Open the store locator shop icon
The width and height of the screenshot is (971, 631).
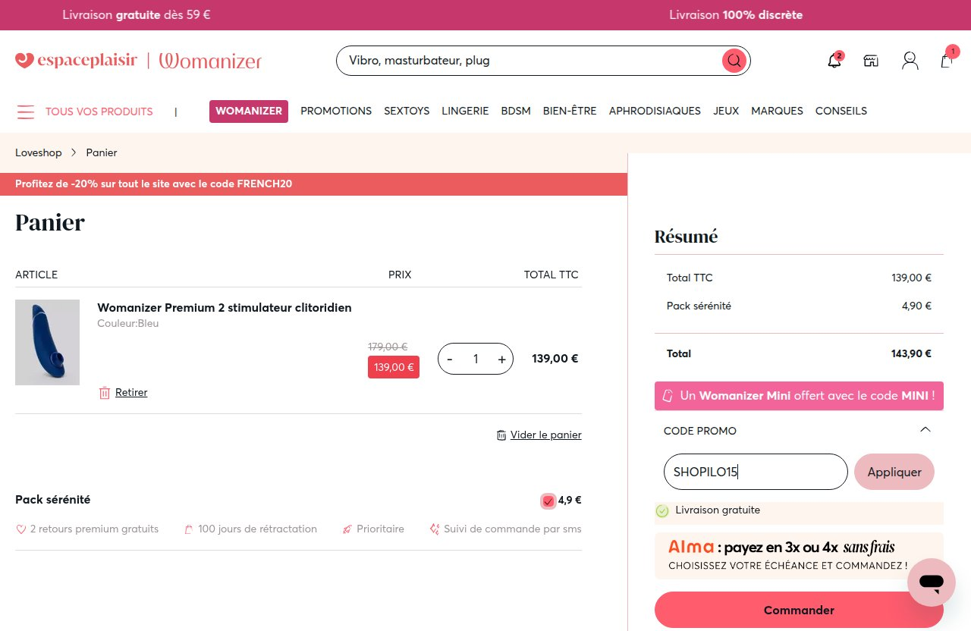point(871,61)
